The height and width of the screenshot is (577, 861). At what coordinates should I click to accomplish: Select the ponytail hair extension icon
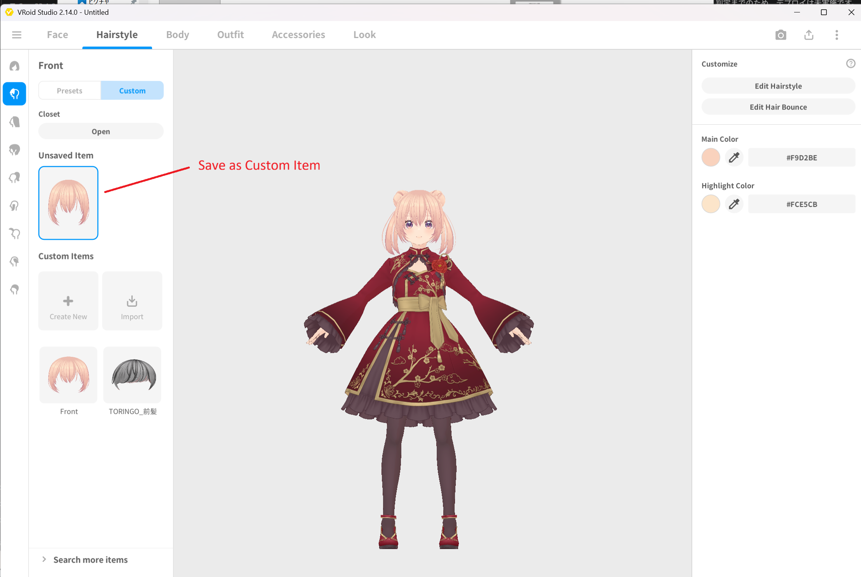tap(14, 178)
